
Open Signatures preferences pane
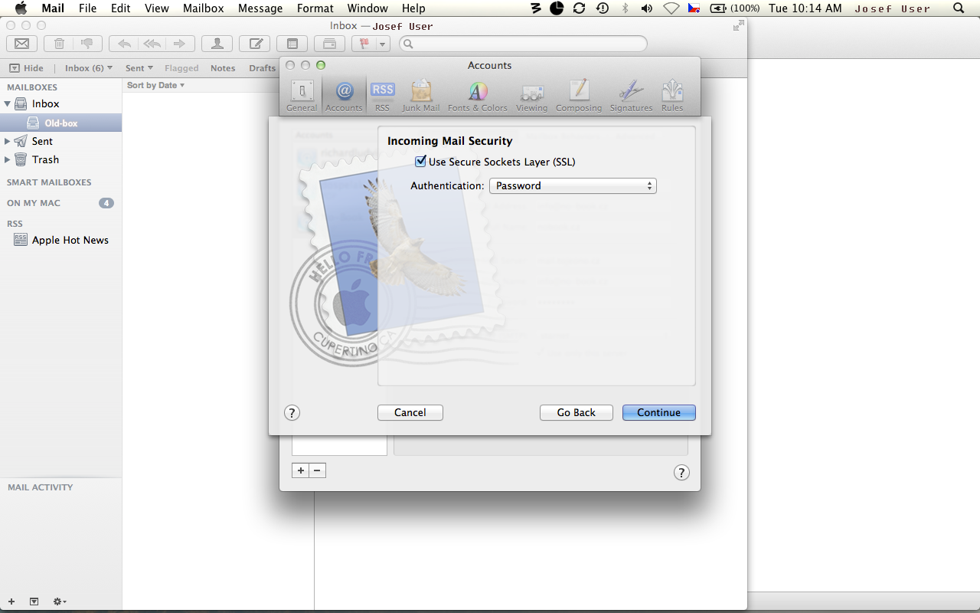(x=631, y=96)
